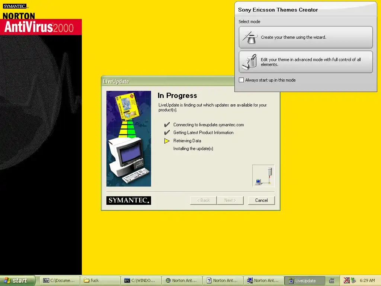Click 'Installing the update(s)' text
This screenshot has width=381, height=286.
click(x=193, y=149)
